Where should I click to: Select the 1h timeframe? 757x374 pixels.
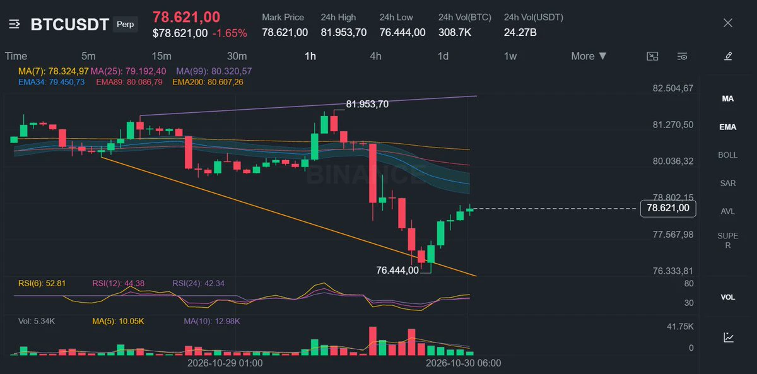tap(310, 56)
